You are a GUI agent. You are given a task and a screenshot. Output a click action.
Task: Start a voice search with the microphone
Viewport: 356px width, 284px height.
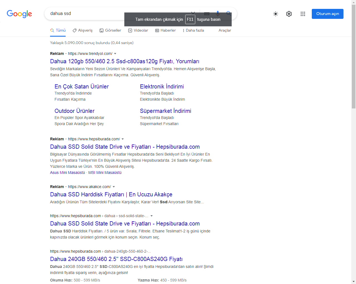tap(218, 13)
